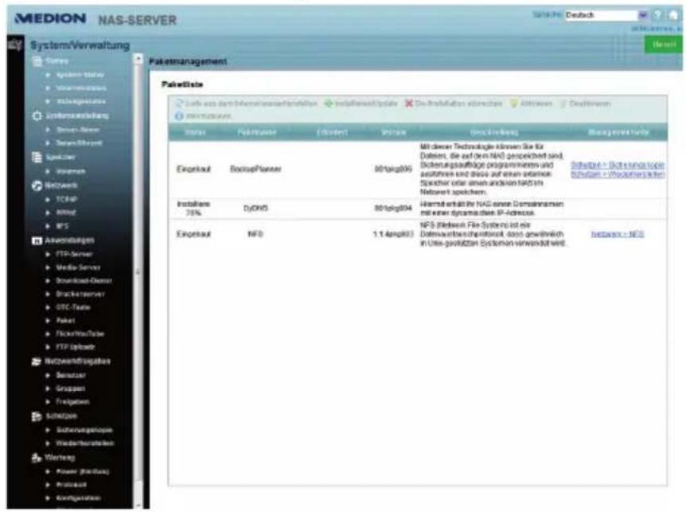The image size is (686, 512).
Task: Open the Volumen page under Speicher
Action: coord(71,171)
